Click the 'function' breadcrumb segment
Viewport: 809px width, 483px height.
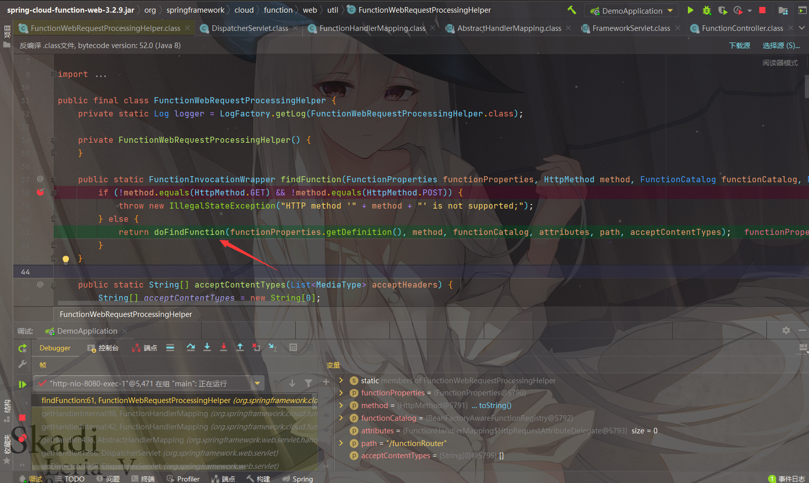278,10
